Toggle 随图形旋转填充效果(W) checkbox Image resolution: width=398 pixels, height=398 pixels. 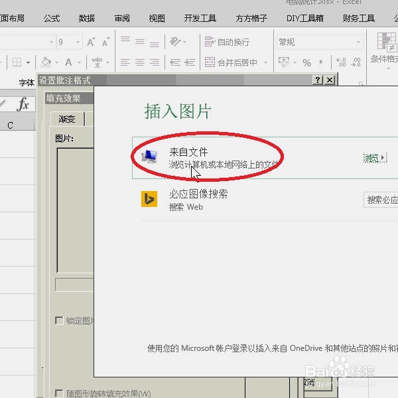pos(59,393)
